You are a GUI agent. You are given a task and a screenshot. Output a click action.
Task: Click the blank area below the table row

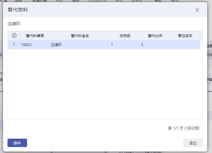(x=104, y=84)
